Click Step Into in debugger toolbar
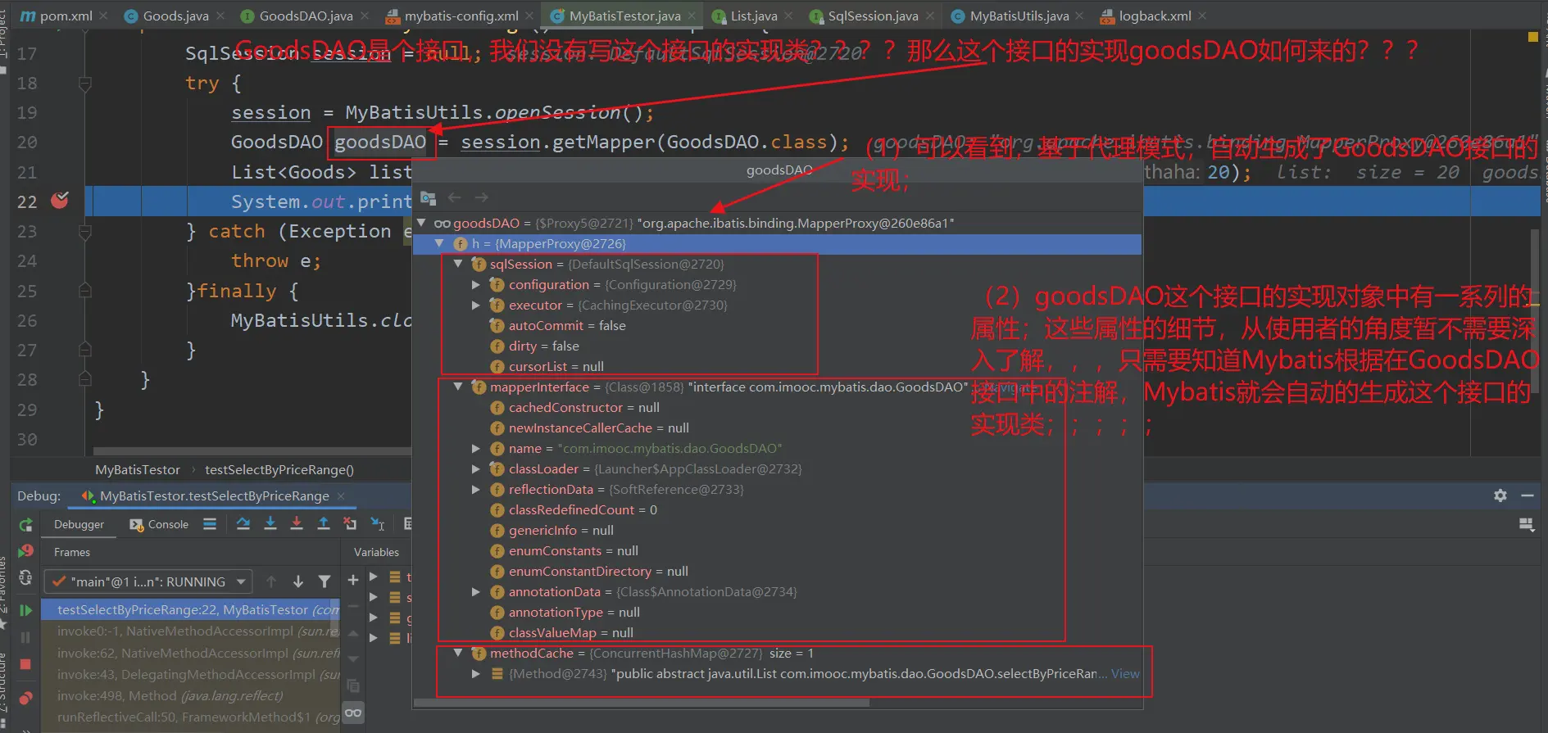The height and width of the screenshot is (733, 1548). [270, 524]
